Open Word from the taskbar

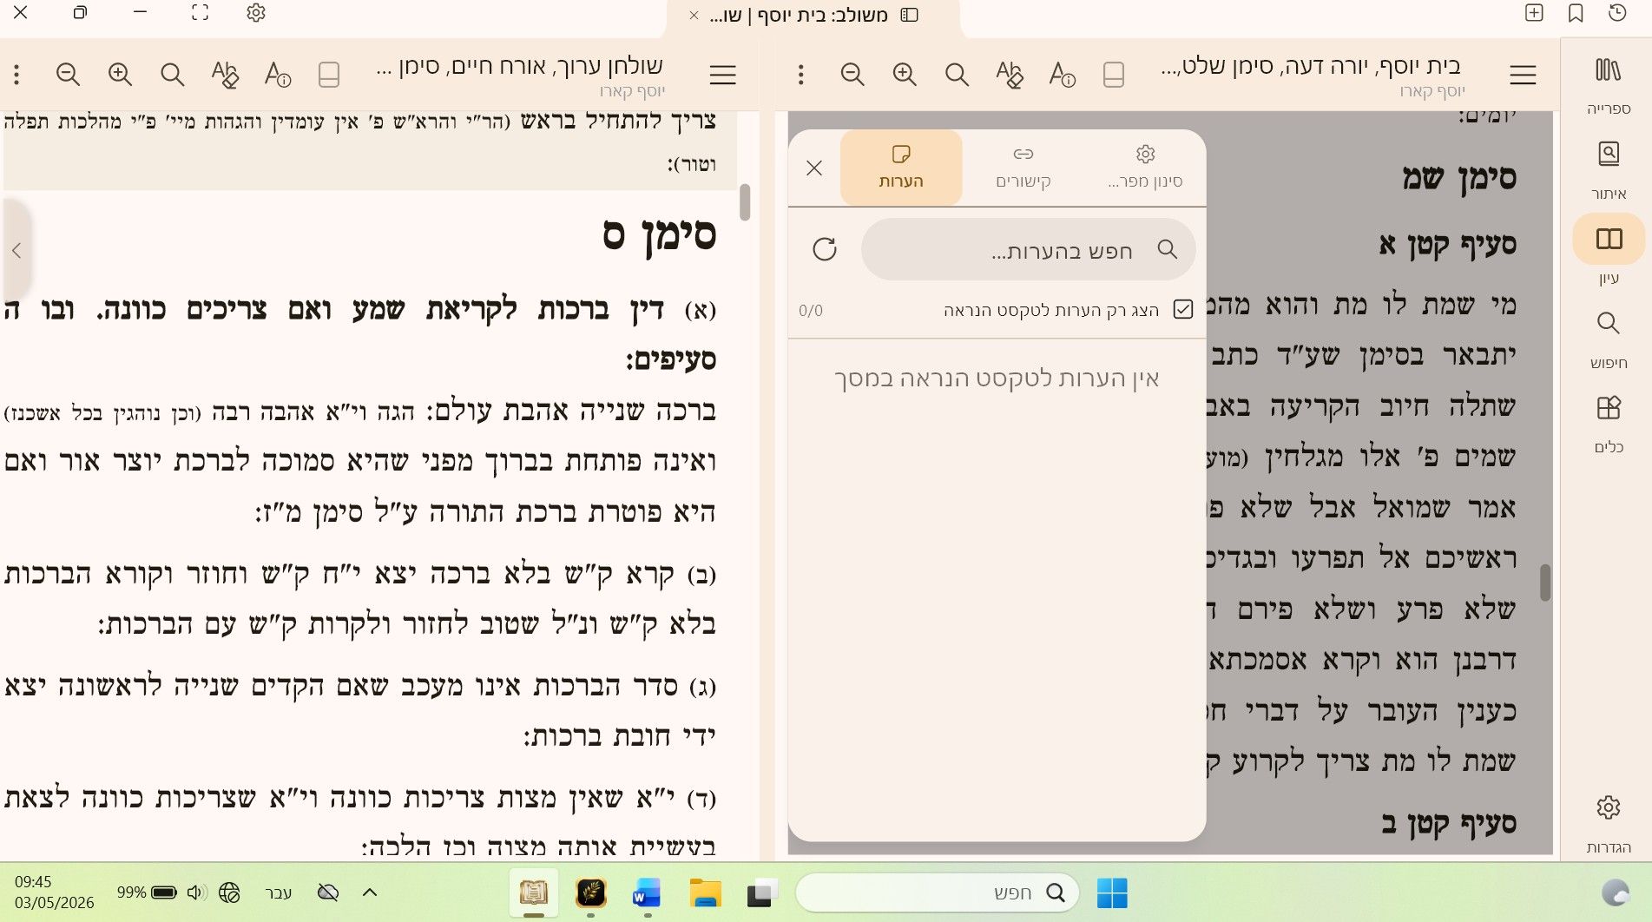point(647,892)
